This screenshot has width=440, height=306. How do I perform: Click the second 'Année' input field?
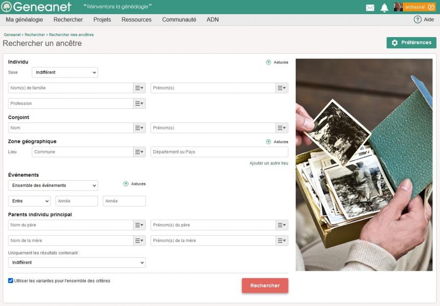click(124, 201)
